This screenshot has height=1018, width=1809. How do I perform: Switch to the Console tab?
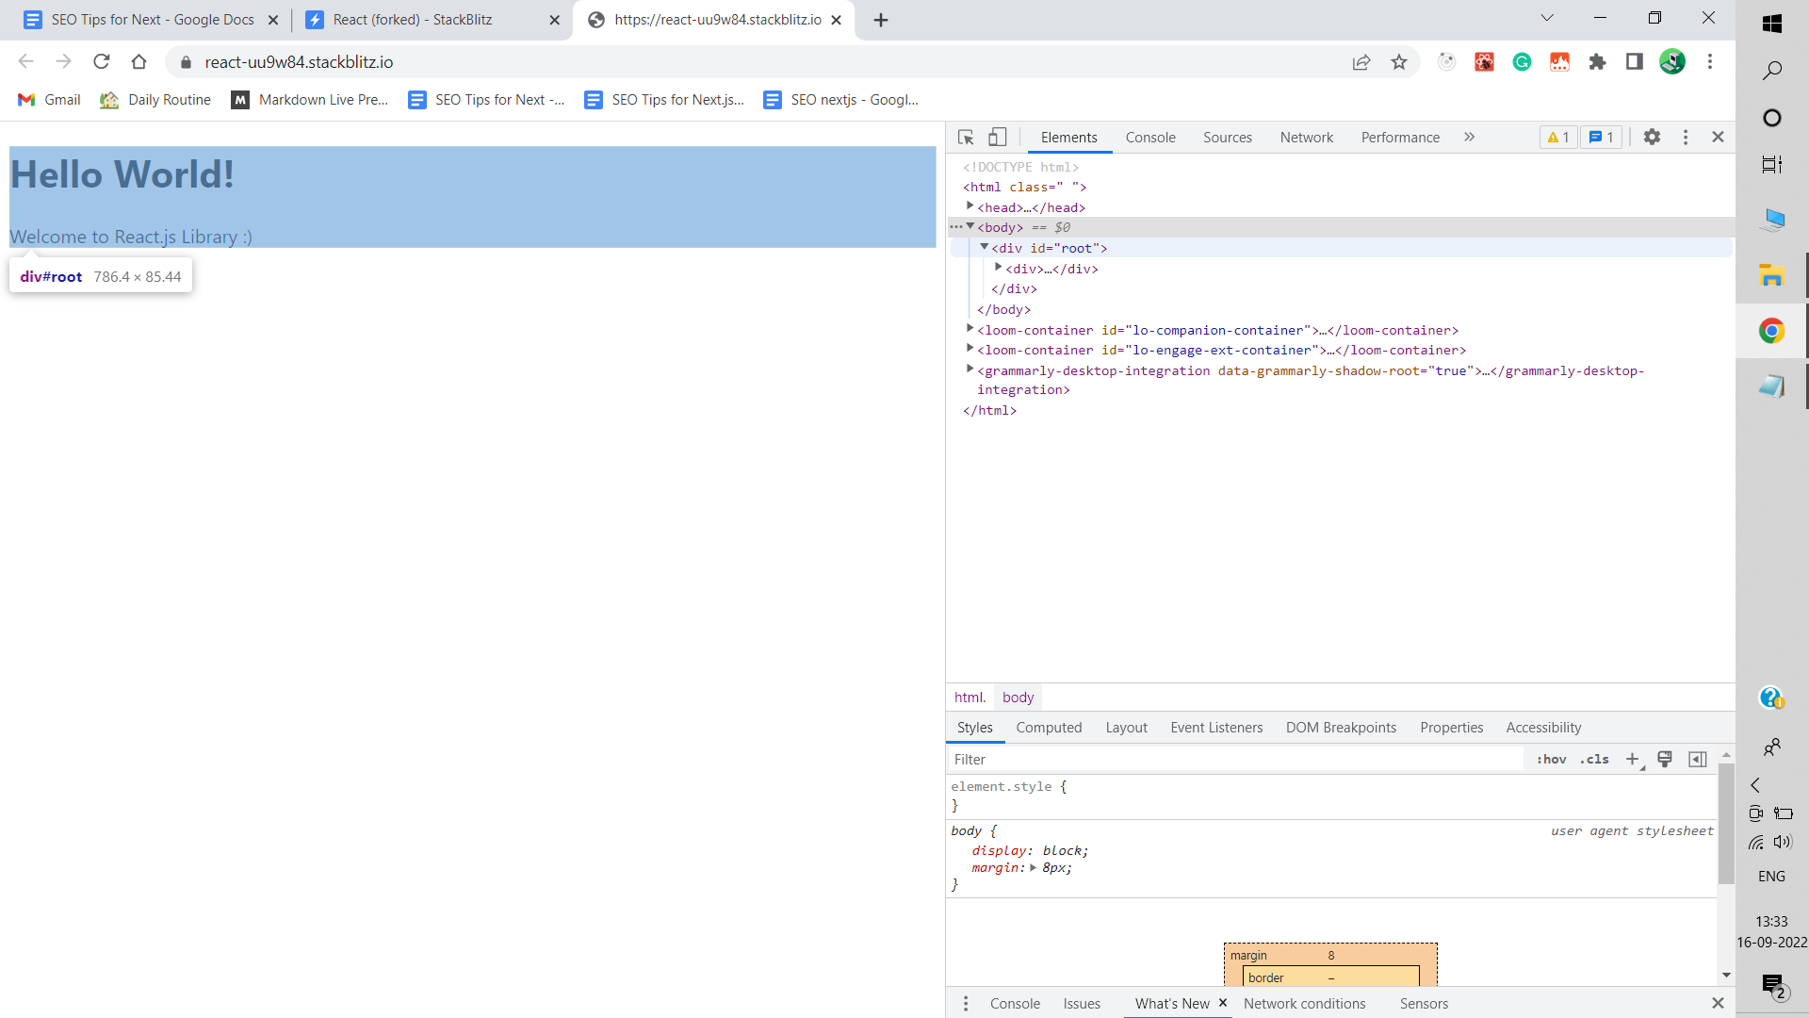point(1150,138)
